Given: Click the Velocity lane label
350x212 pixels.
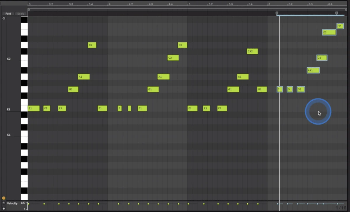Looking at the screenshot, I should [x=12, y=203].
